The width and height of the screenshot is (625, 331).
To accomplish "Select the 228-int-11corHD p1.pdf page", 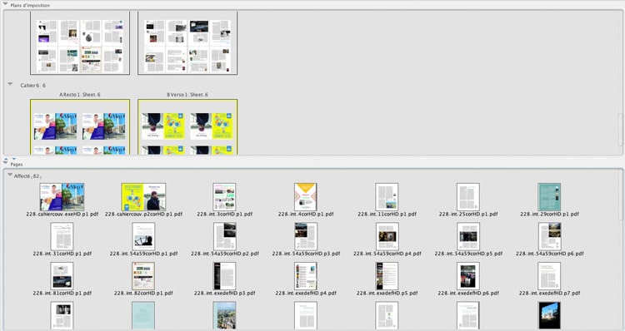I will click(x=387, y=197).
